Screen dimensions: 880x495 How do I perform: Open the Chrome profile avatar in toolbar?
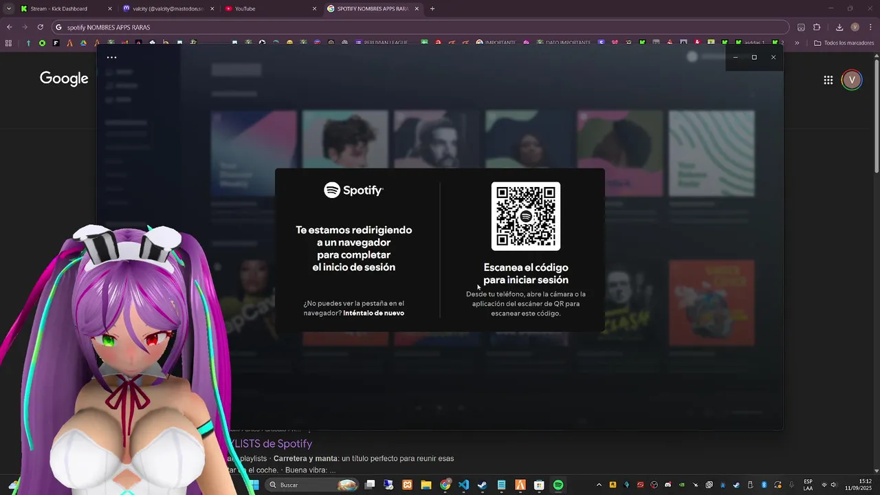(855, 27)
